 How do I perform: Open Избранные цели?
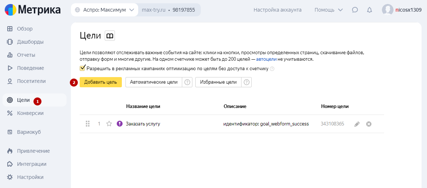pyautogui.click(x=218, y=82)
